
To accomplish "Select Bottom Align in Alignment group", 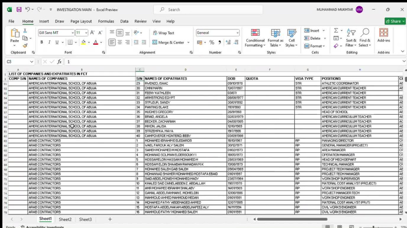I will 127,33.
